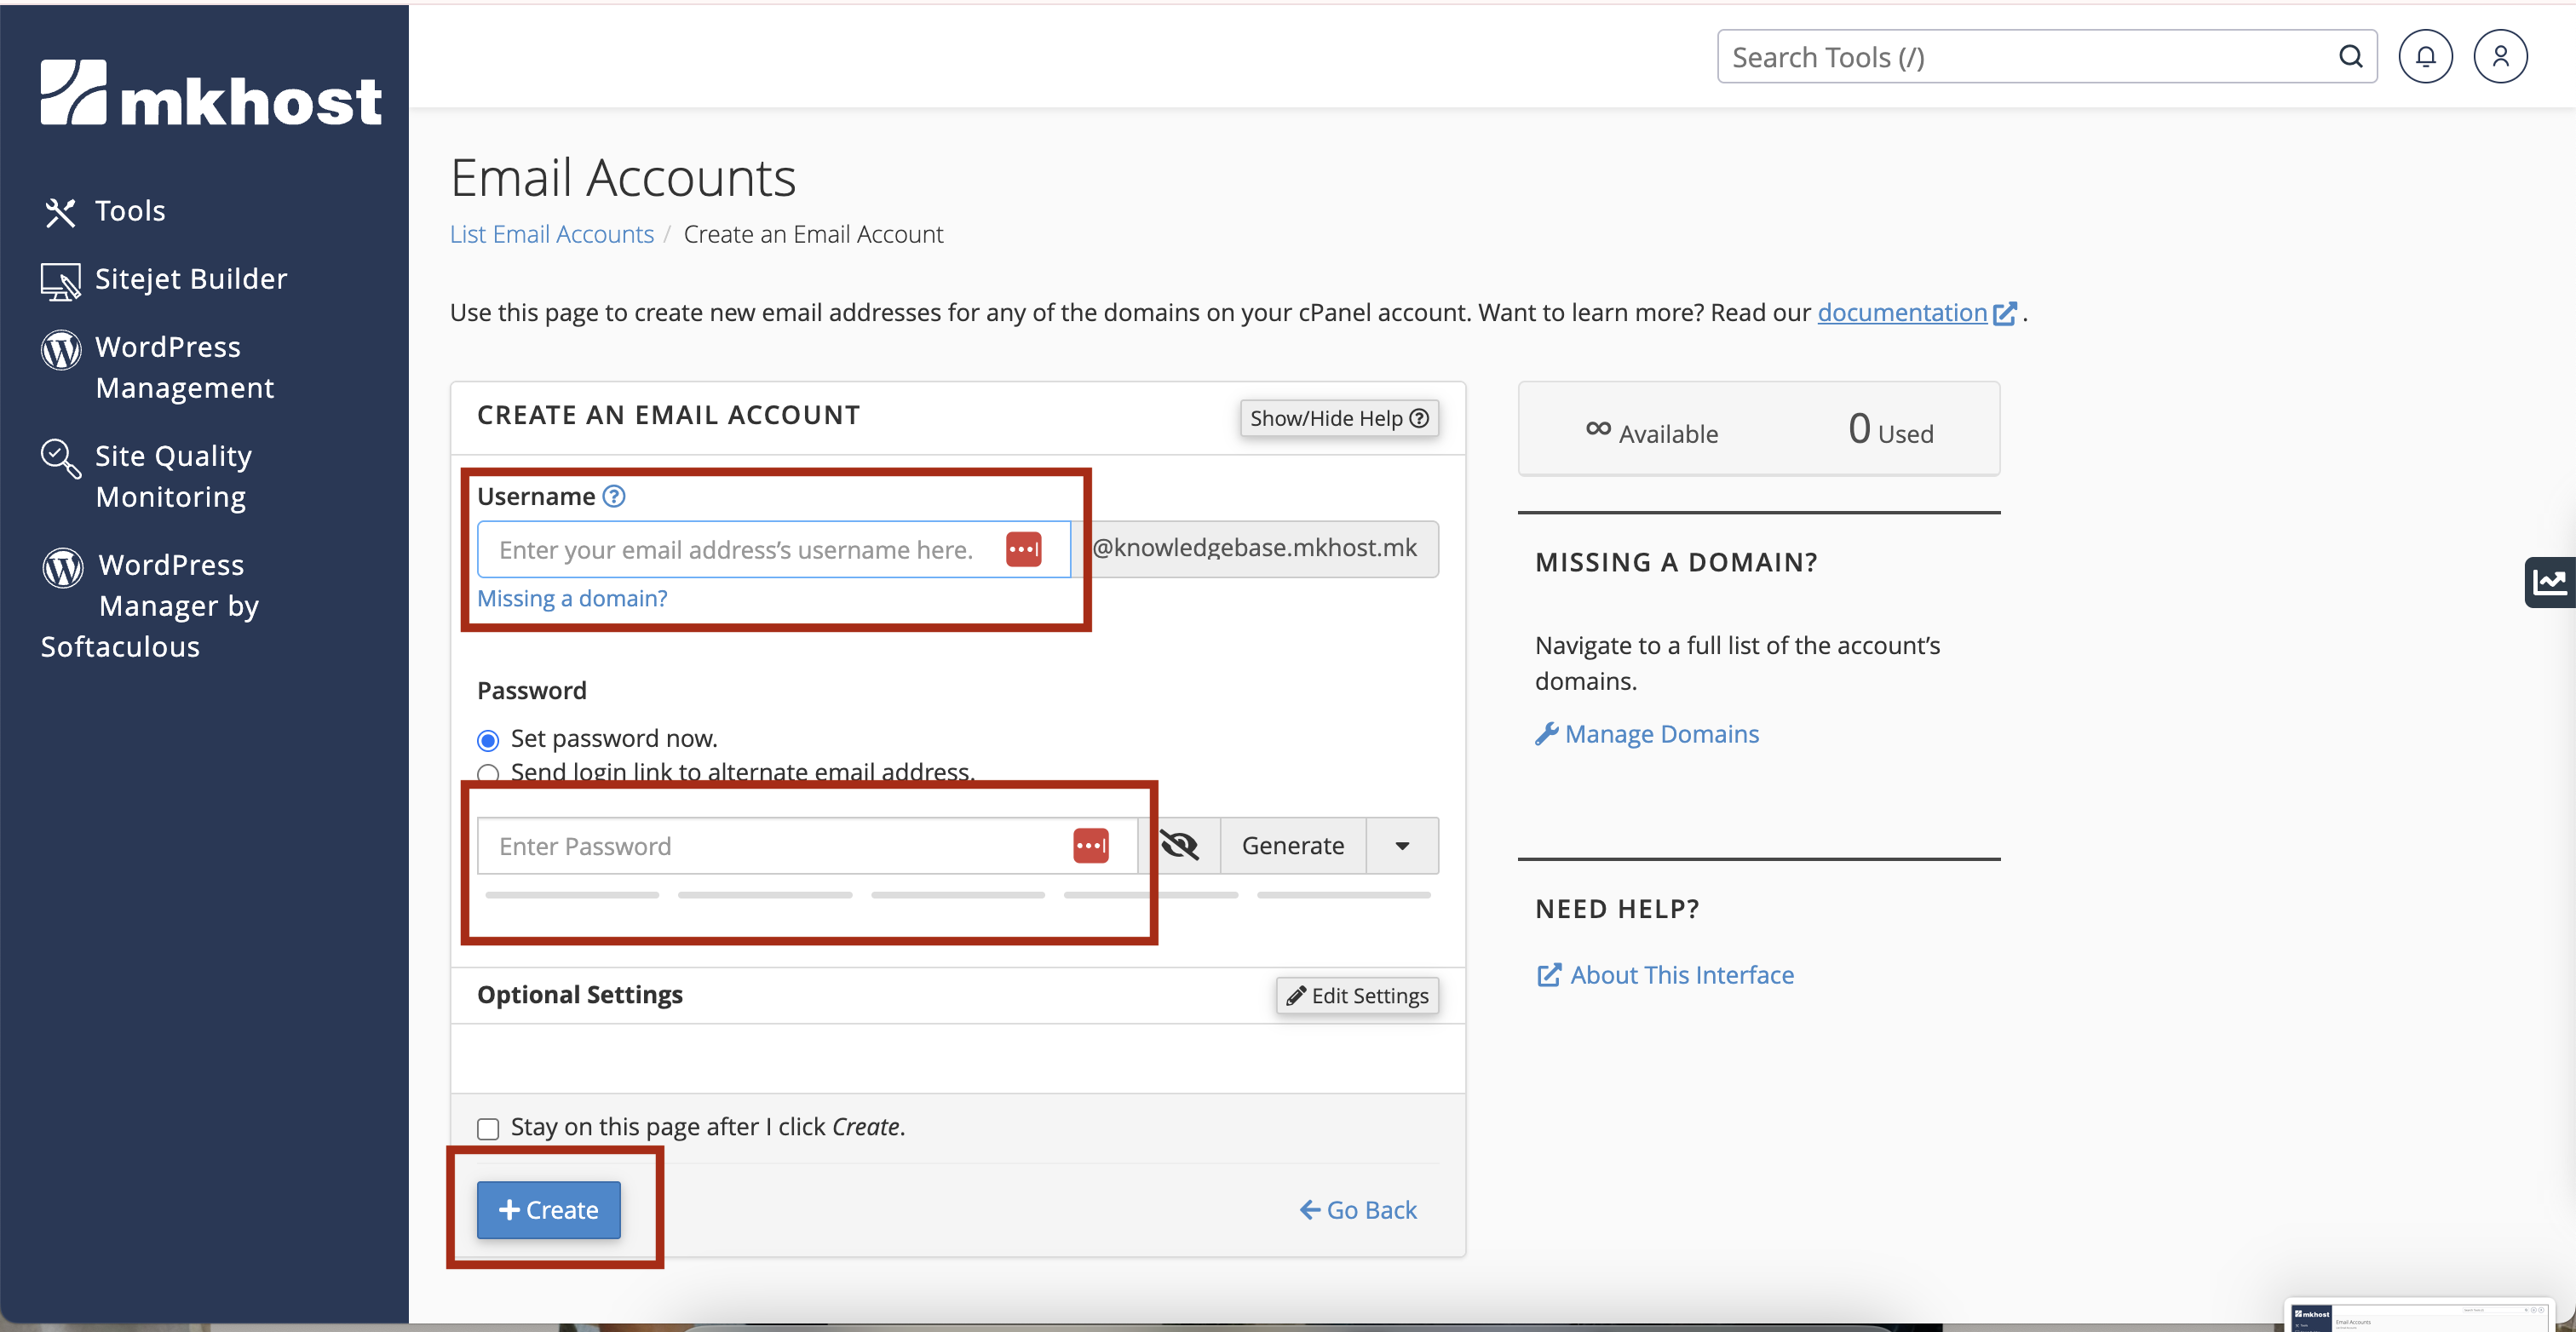Expand the Generate password options dropdown arrow
This screenshot has width=2576, height=1332.
1402,846
